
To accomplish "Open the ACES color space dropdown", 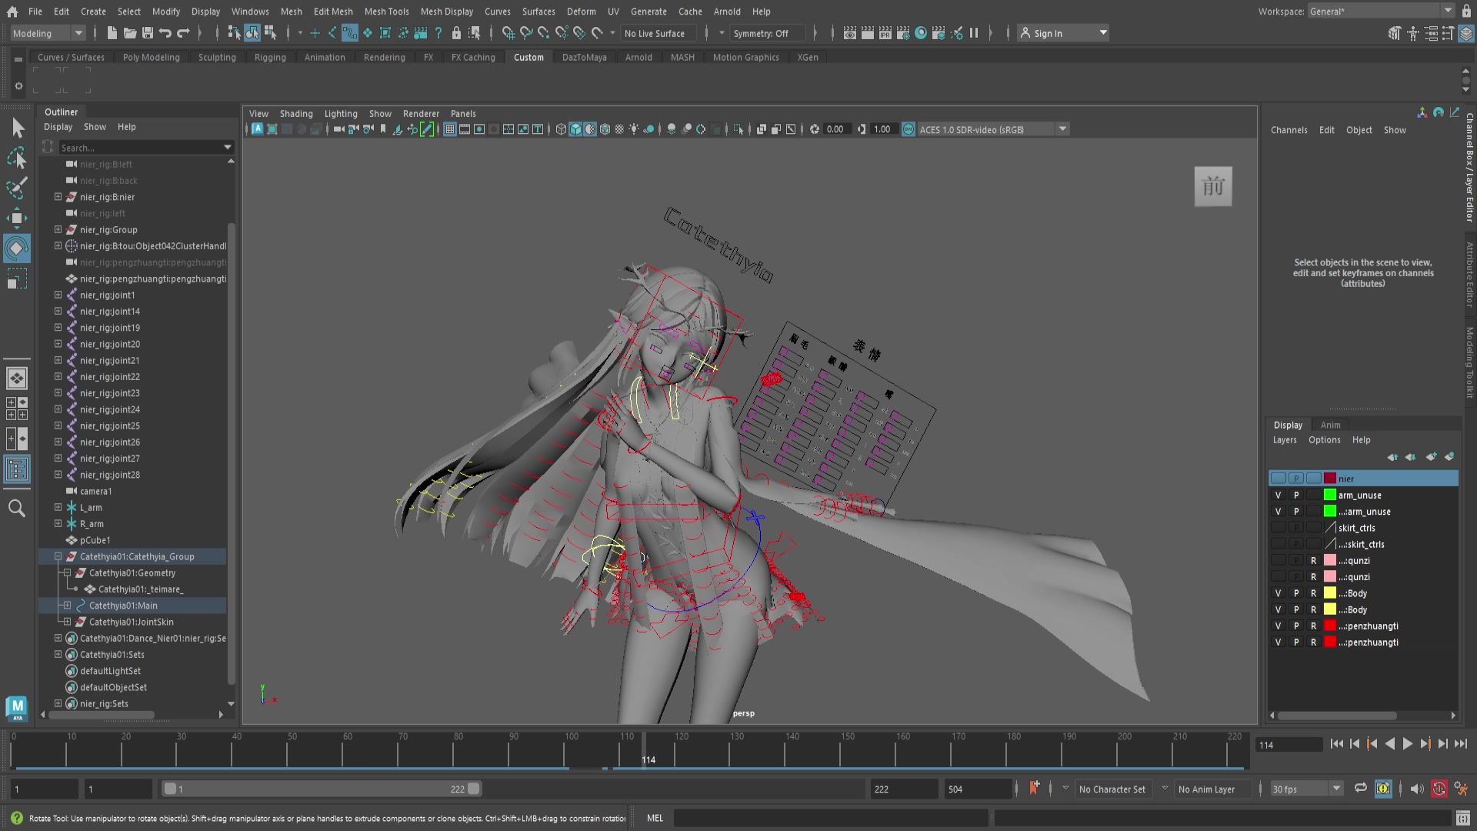I will point(1063,129).
